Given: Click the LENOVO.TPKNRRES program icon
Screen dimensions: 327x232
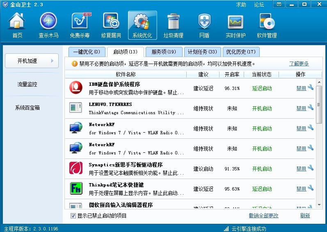Looking at the screenshot, I should pyautogui.click(x=75, y=108).
